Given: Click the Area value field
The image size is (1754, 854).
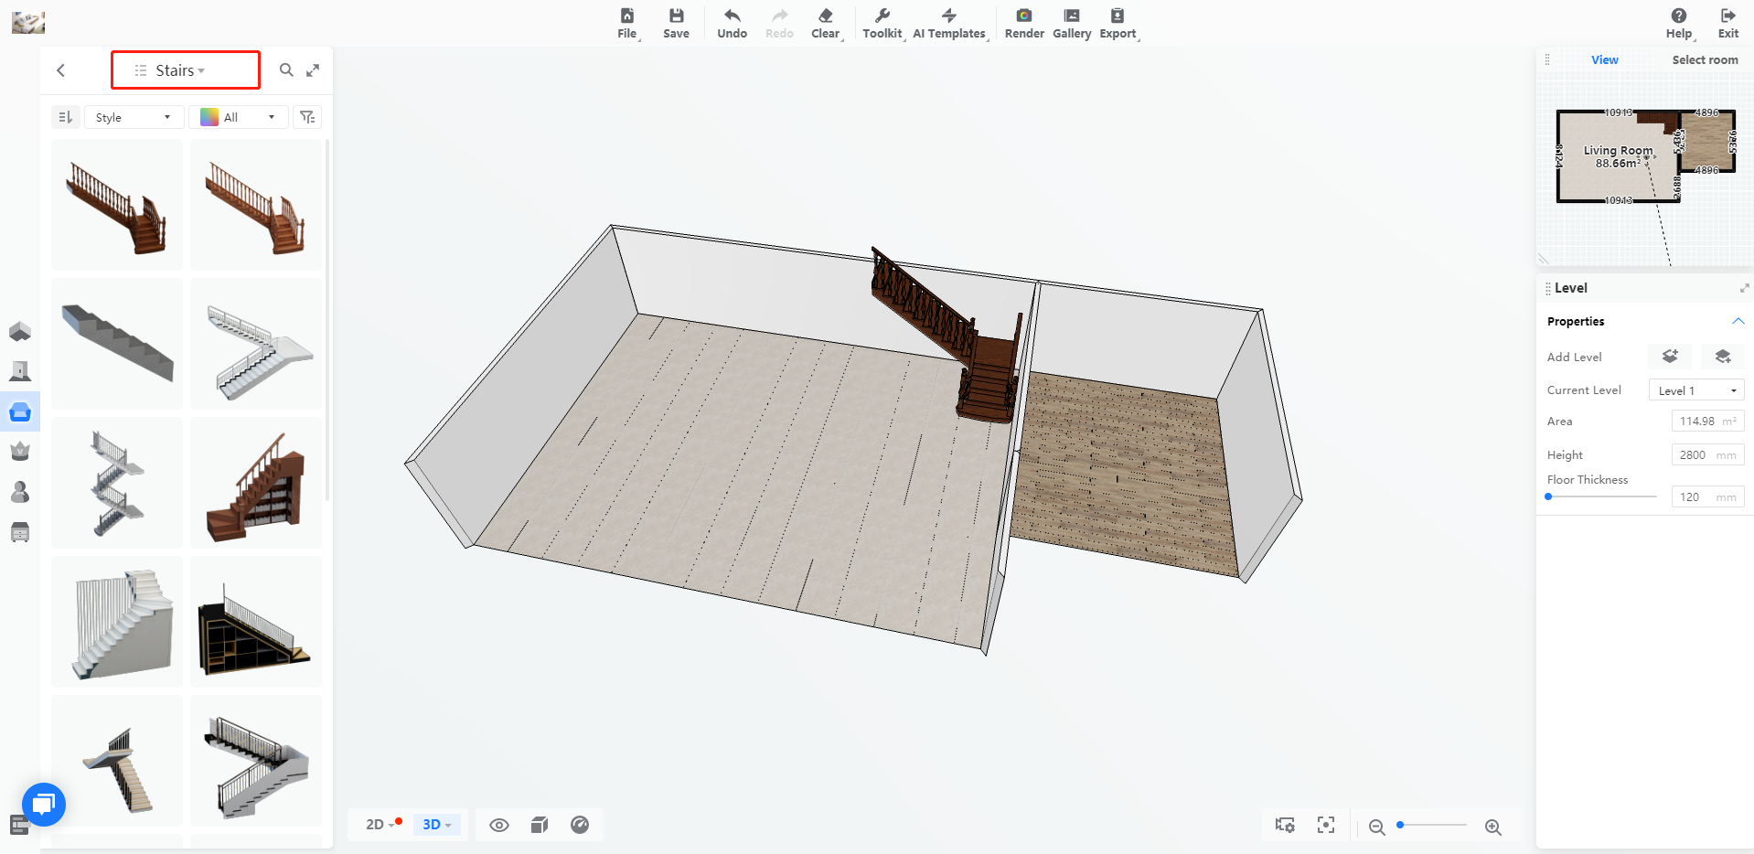Looking at the screenshot, I should (x=1707, y=422).
